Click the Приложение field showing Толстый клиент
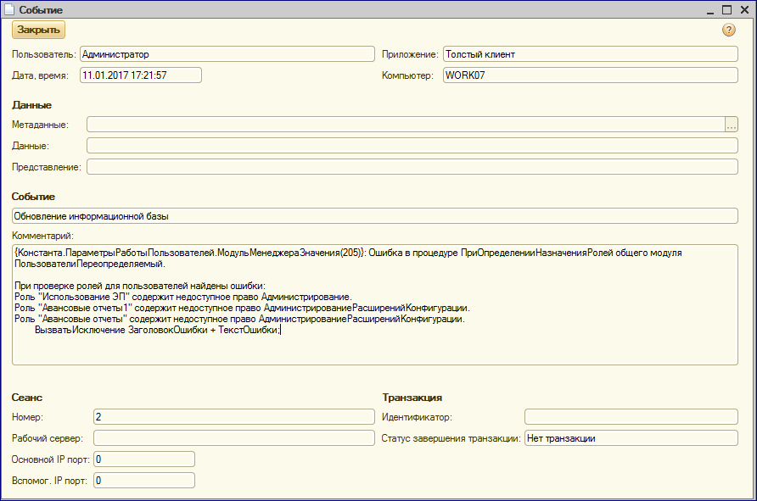 click(x=590, y=54)
